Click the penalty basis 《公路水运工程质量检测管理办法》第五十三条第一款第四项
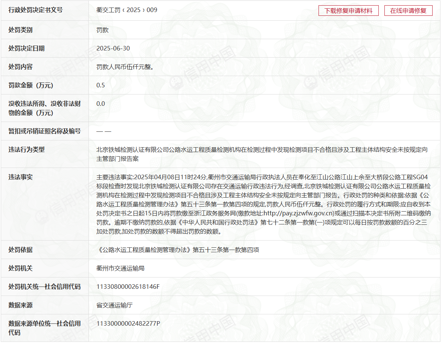The height and width of the screenshot is (343, 442). tap(178, 250)
